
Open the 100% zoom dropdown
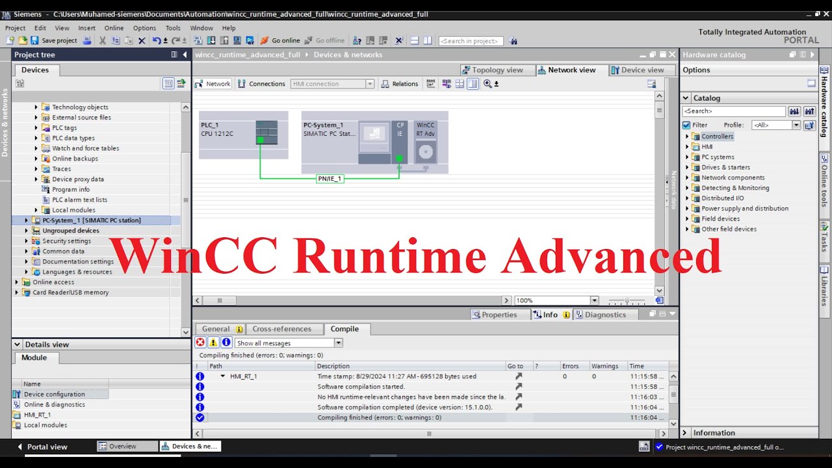[594, 300]
